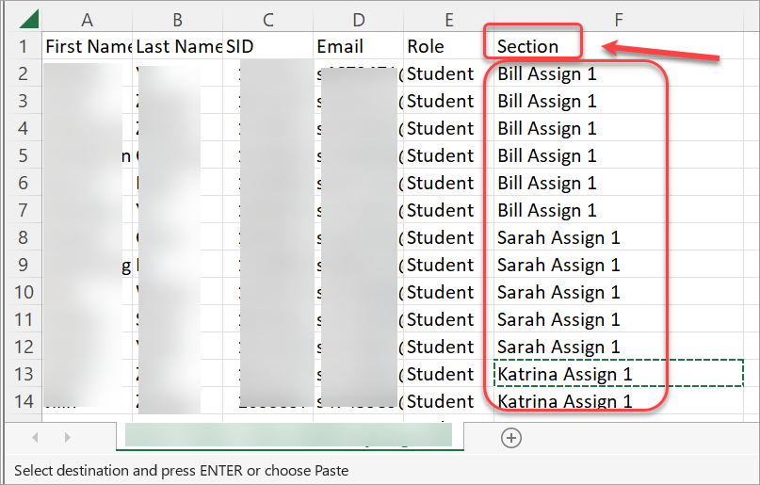Select Student role cell in row 13
760x485 pixels.
click(449, 374)
